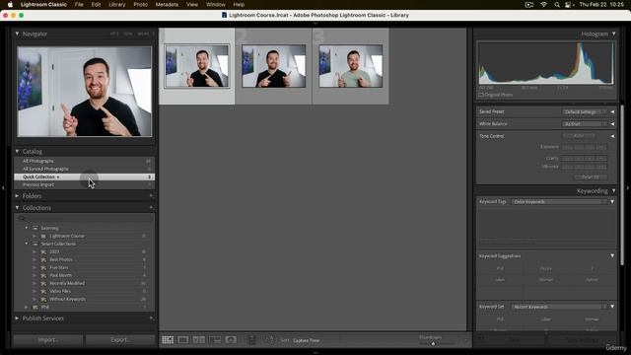This screenshot has width=631, height=355.
Task: Click the Publish Services plus icon
Action: [151, 318]
